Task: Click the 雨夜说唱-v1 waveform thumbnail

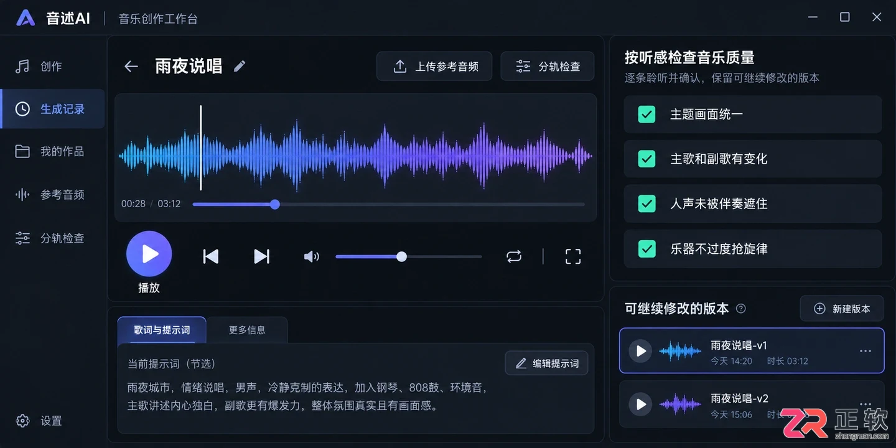Action: coord(680,352)
